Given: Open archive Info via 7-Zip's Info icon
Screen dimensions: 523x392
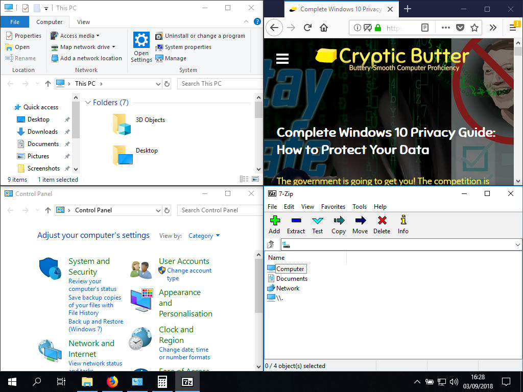Looking at the screenshot, I should (403, 225).
